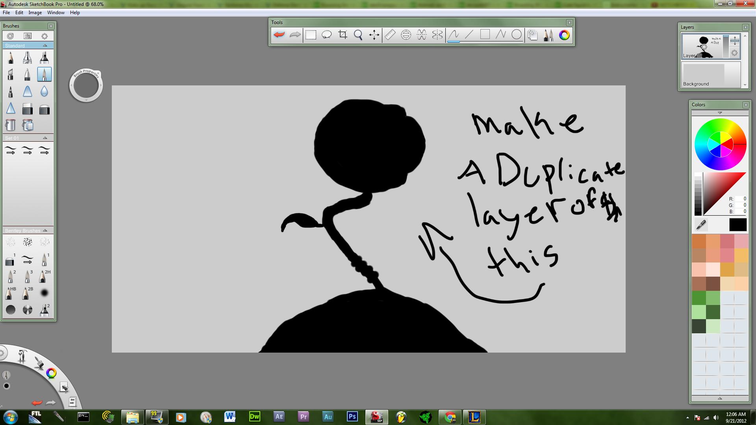Select the rectangle draw style
This screenshot has width=756, height=425.
coord(485,35)
